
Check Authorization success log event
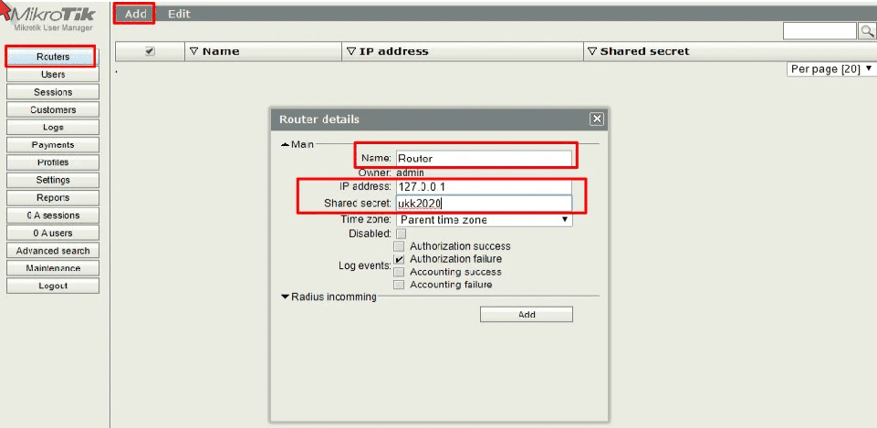click(x=399, y=246)
